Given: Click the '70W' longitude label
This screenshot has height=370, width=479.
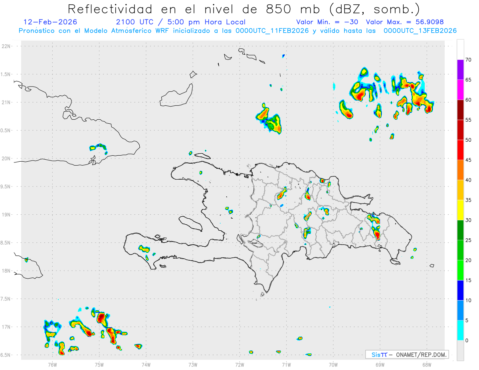Looking at the screenshot, I should [x=333, y=364].
